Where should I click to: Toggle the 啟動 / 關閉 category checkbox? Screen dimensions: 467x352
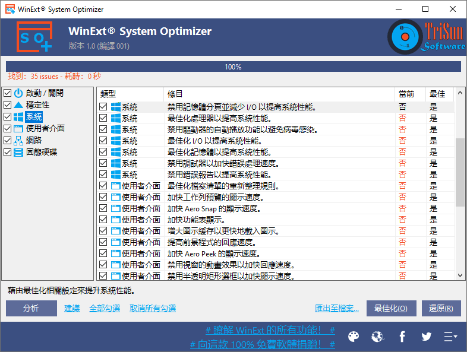coord(8,93)
